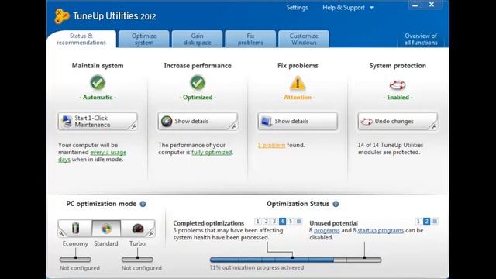The height and width of the screenshot is (279, 496).
Task: Open Settings in the header
Action: click(297, 8)
